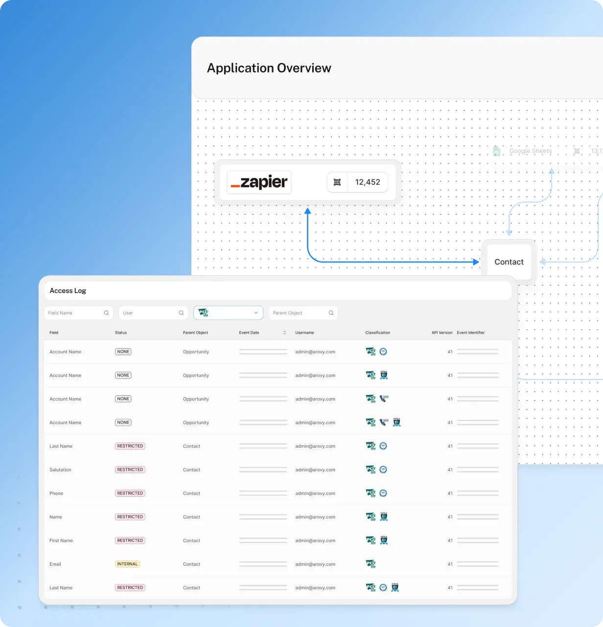Select the Contact node in the overview diagram

coord(509,262)
